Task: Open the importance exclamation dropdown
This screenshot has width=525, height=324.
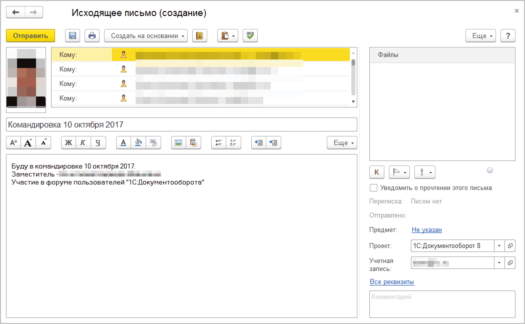Action: coord(425,172)
